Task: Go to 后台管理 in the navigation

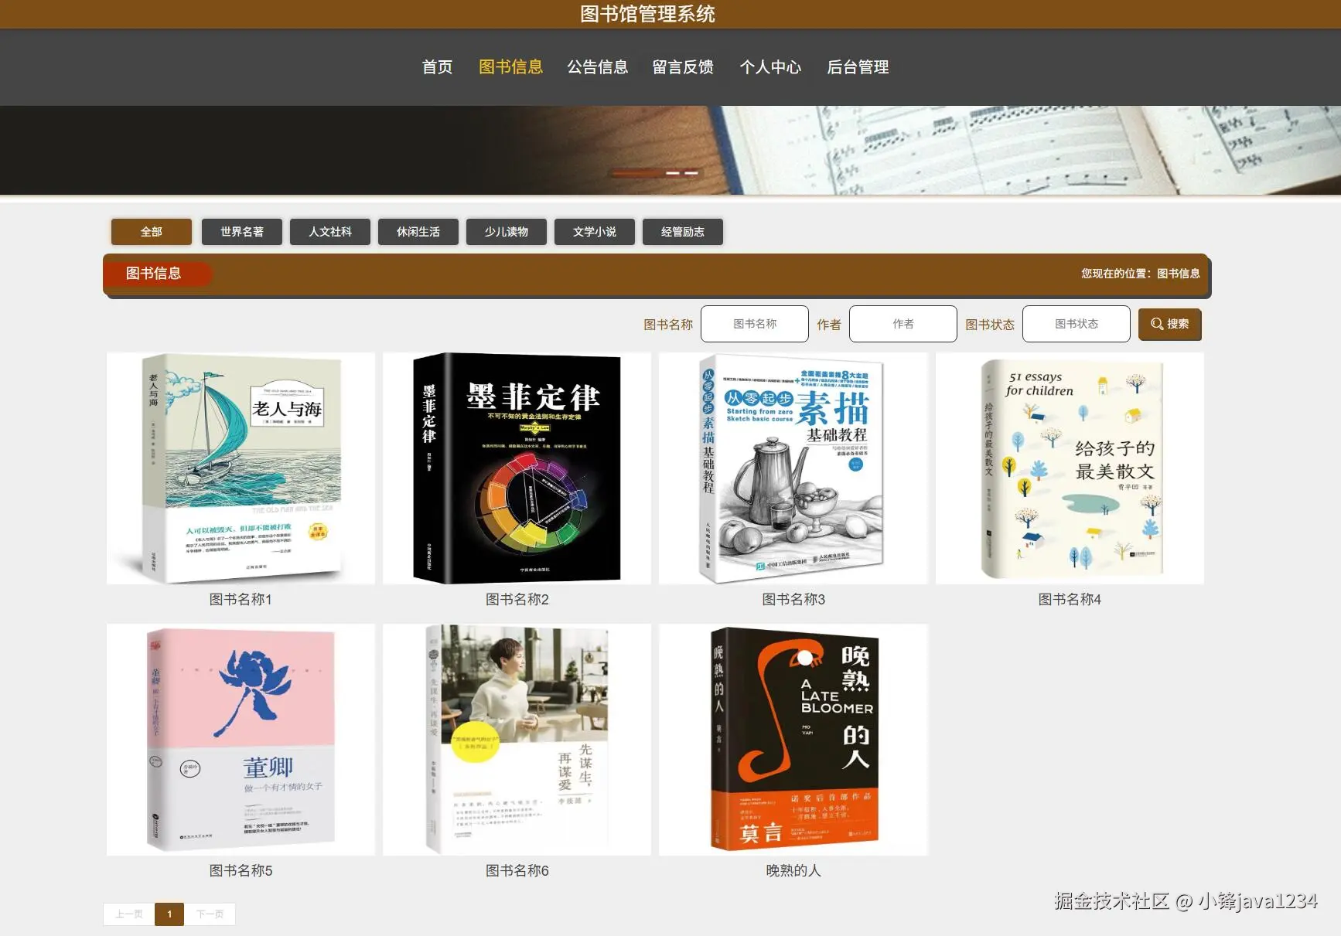Action: click(x=858, y=67)
